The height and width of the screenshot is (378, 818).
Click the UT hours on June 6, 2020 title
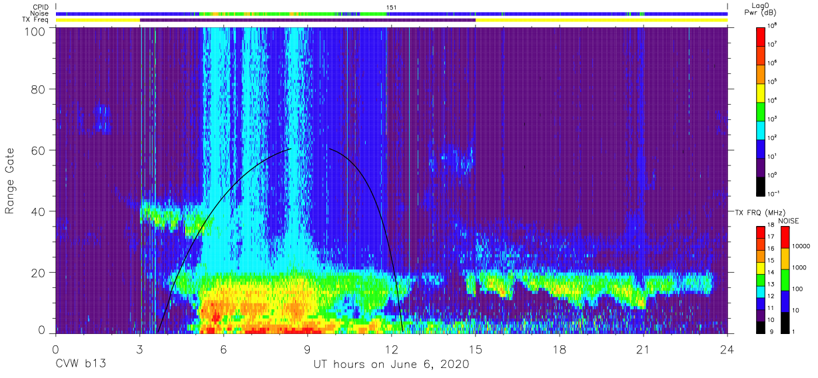point(391,365)
